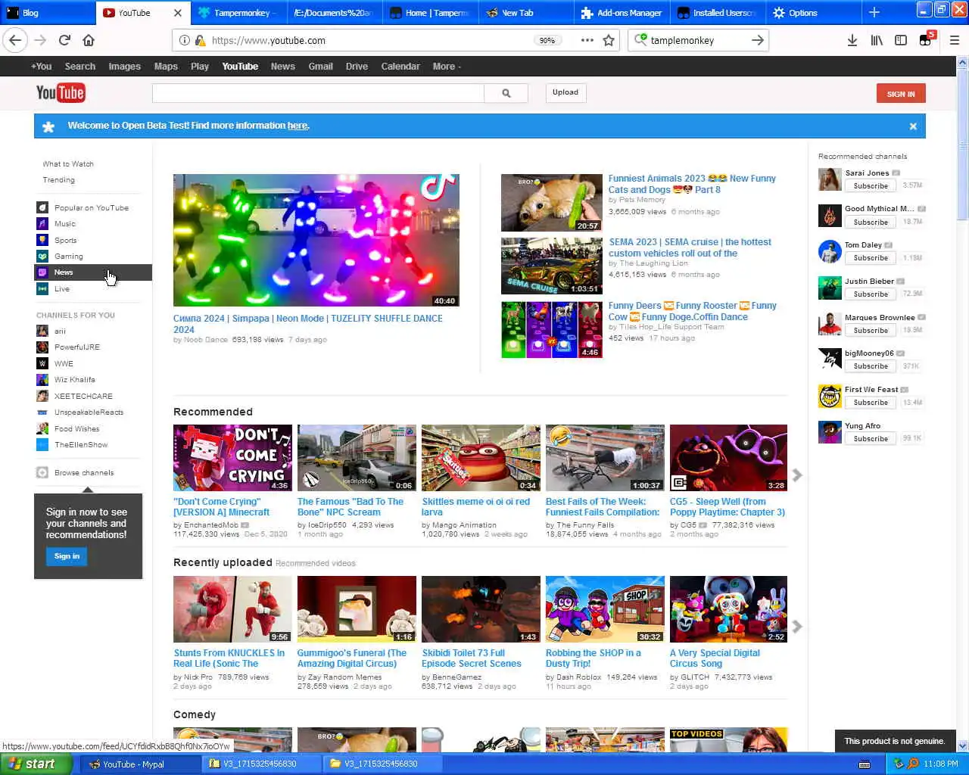Click the Upload button
The width and height of the screenshot is (969, 775).
click(x=565, y=92)
